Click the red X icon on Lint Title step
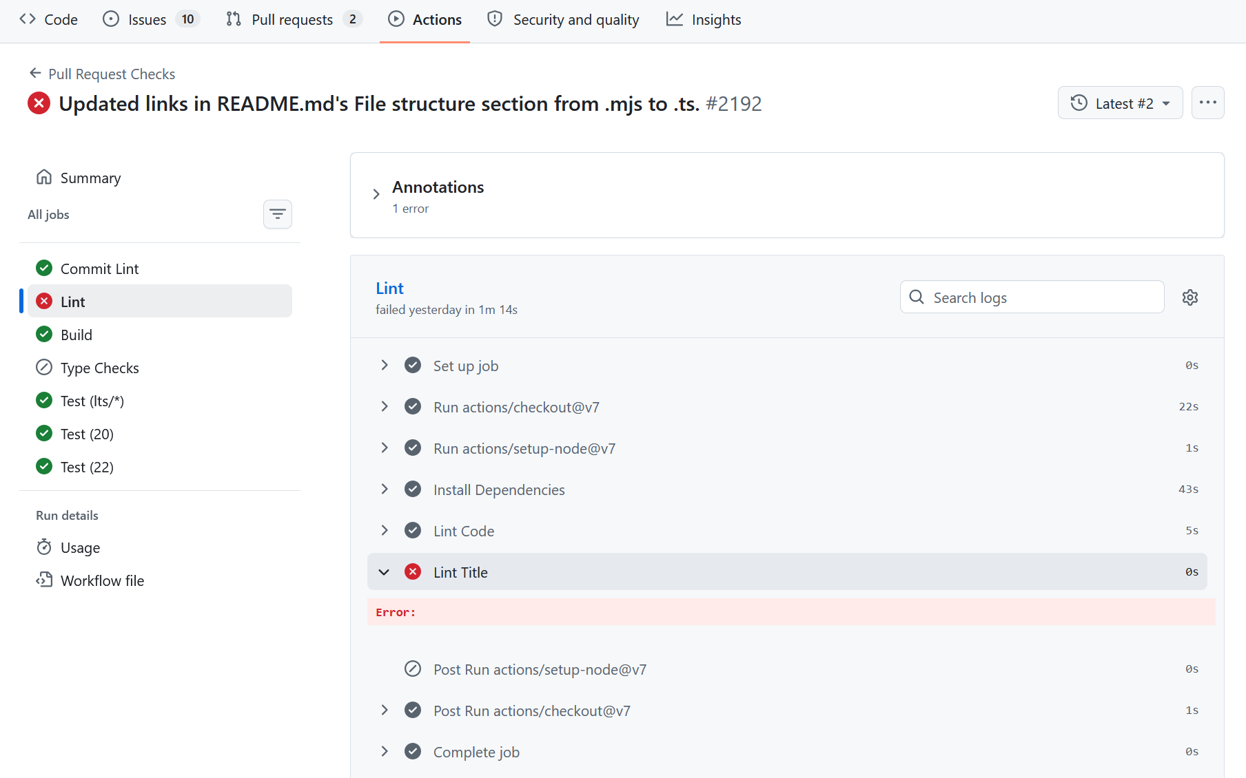 413,571
